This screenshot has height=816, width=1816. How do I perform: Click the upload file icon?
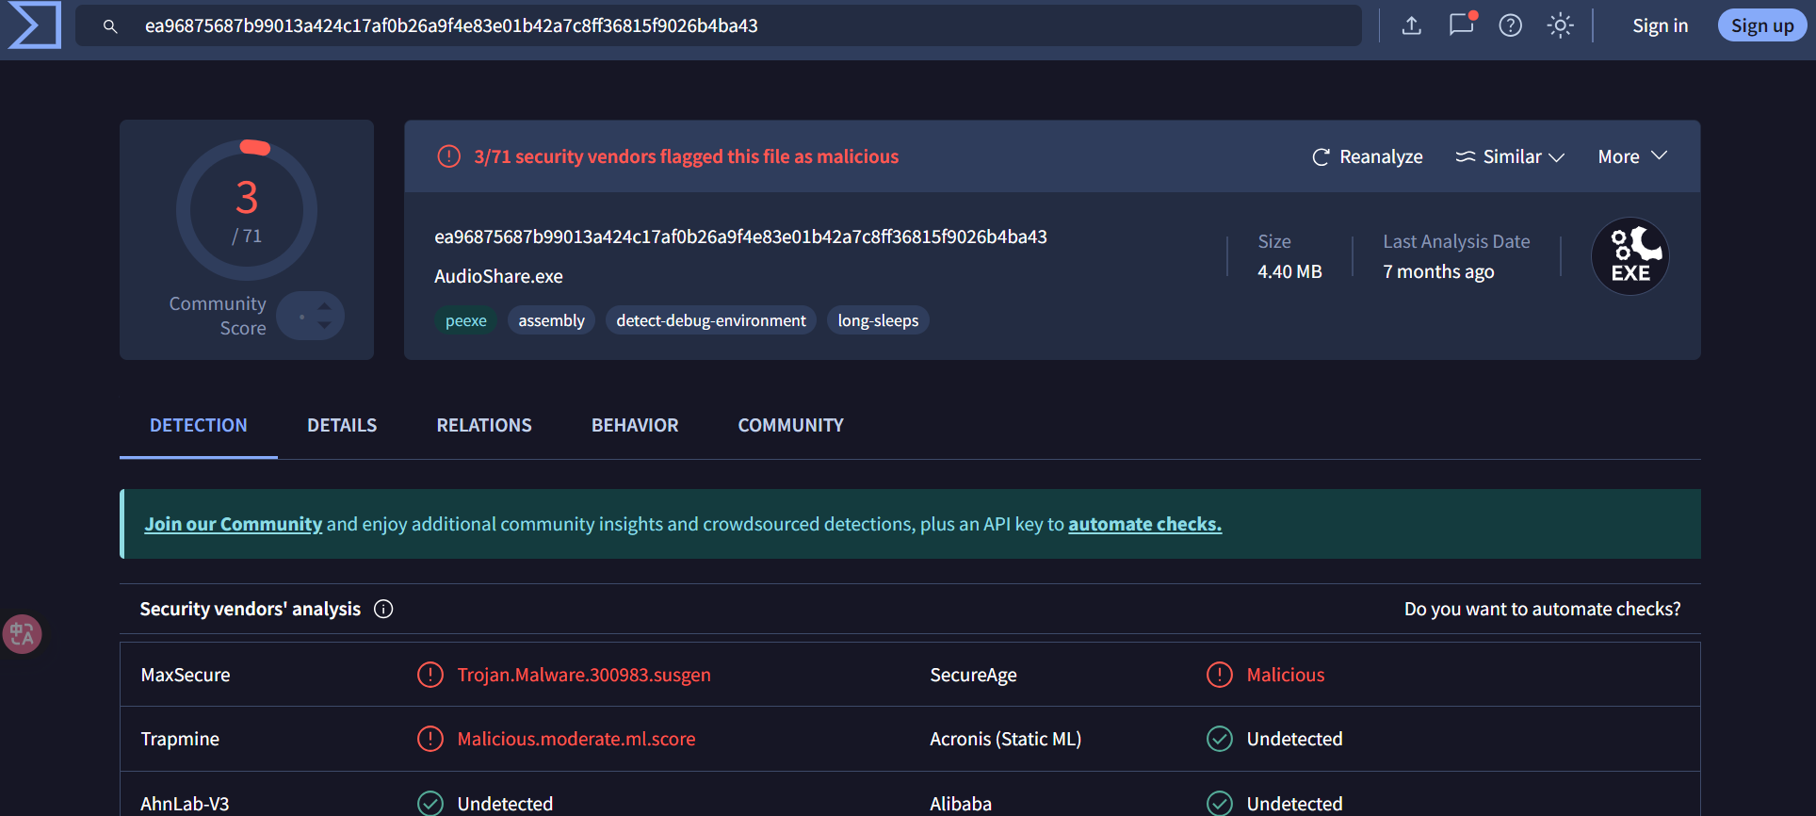[1411, 25]
